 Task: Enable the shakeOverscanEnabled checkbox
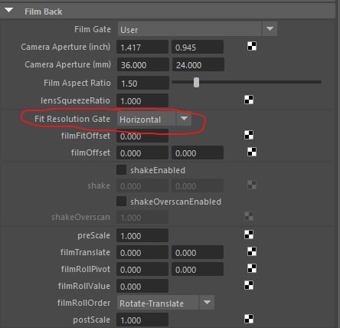point(121,202)
